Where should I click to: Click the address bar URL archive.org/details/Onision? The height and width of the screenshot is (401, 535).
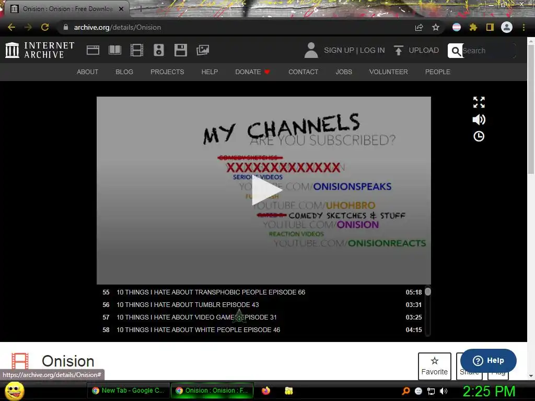pos(118,27)
